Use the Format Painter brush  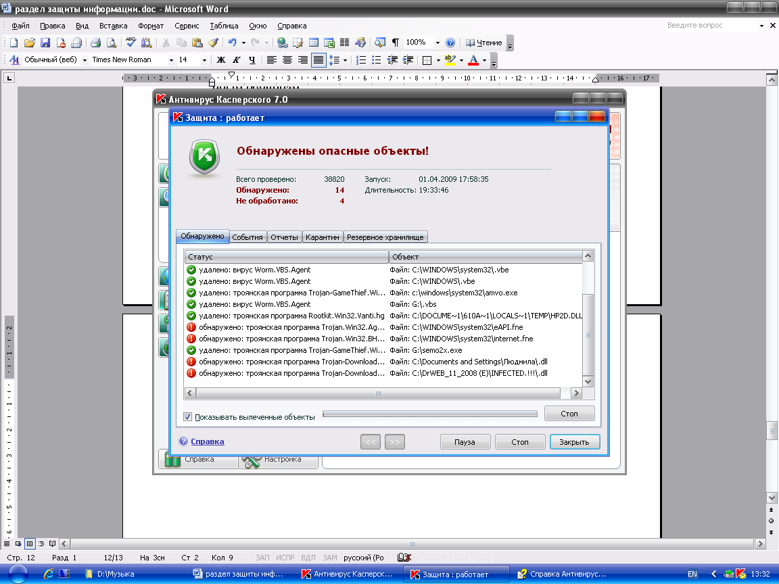pos(212,43)
